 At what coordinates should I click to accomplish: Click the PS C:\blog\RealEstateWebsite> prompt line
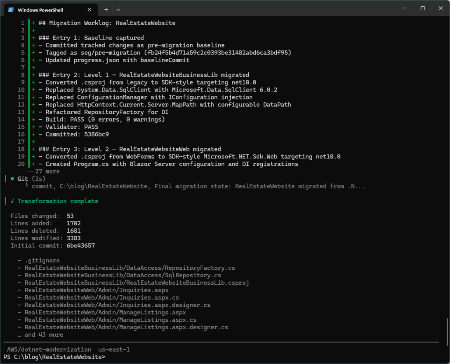tap(54, 357)
